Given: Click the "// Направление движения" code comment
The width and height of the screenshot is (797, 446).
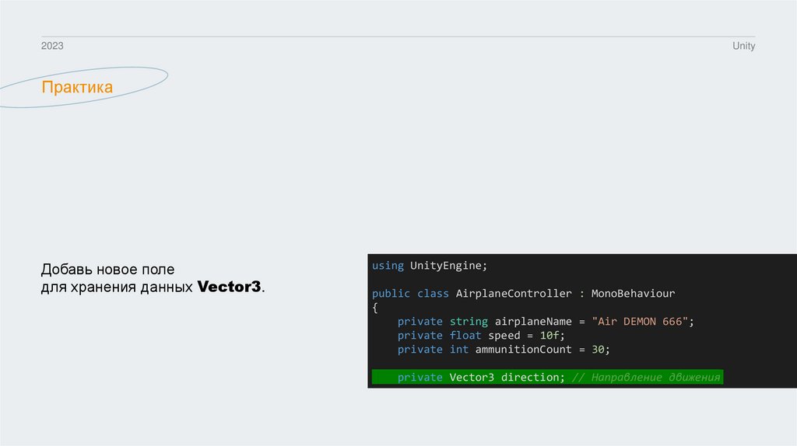Looking at the screenshot, I should click(x=646, y=378).
